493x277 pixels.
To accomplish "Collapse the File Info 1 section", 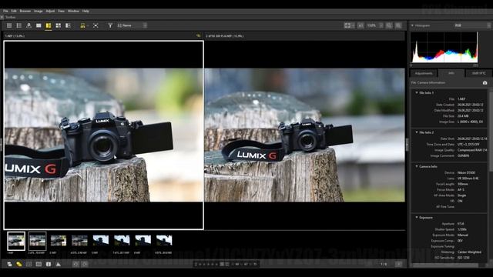I will click(417, 92).
